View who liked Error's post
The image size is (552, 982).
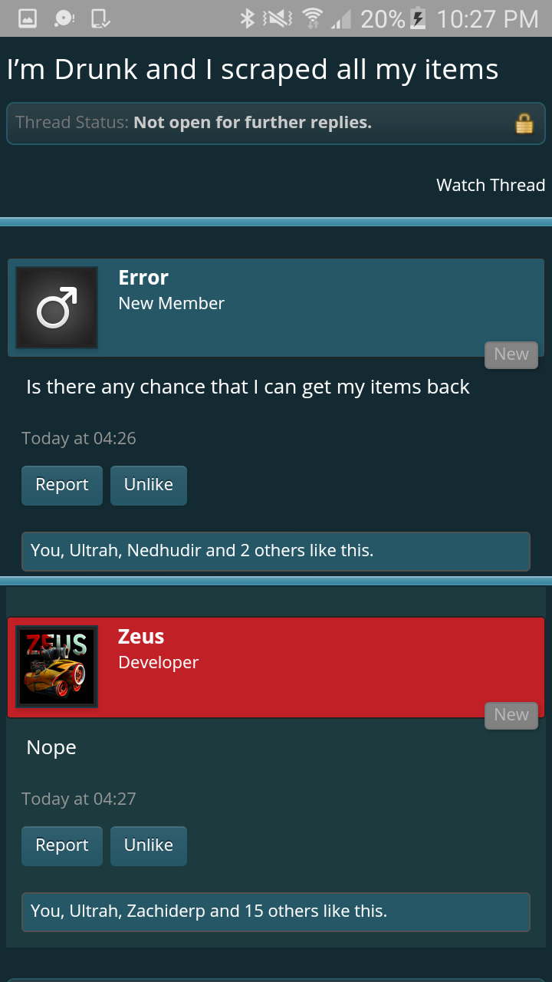click(276, 551)
